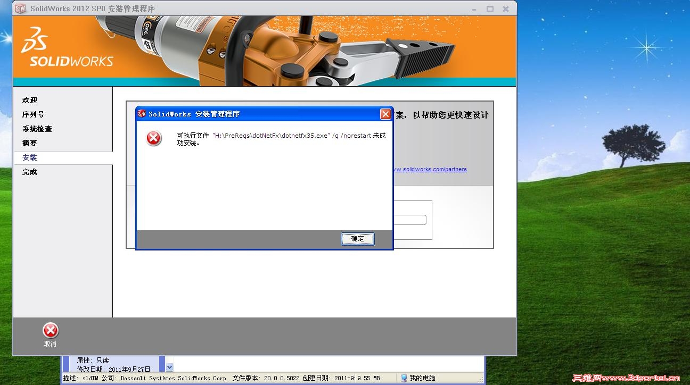Click the error dialog title SolidWorks 安装管理程序

(x=194, y=114)
